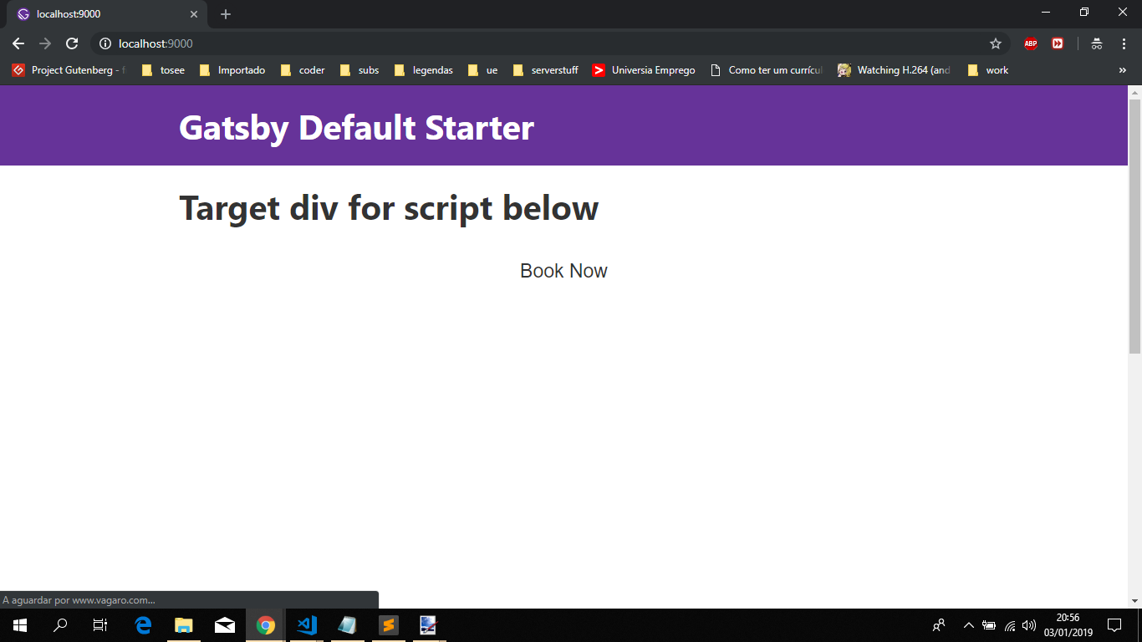Click the battery status tray icon

point(989,625)
